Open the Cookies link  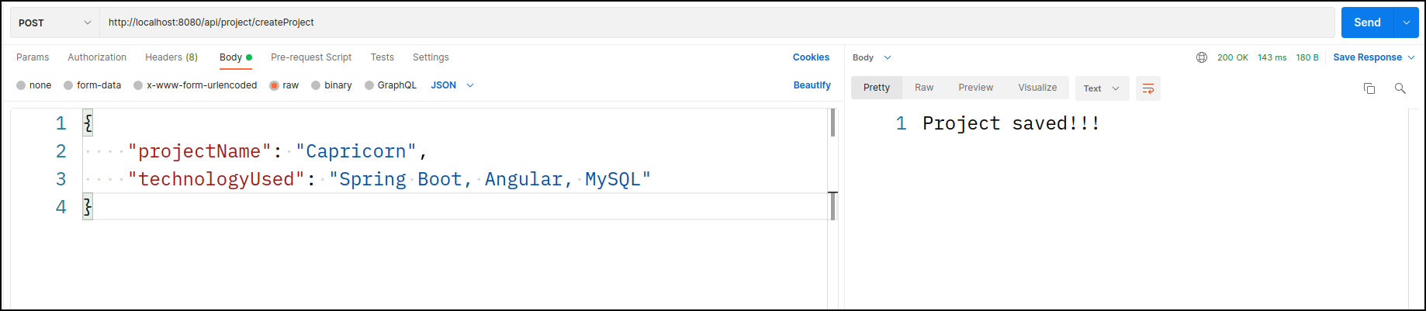click(x=811, y=57)
